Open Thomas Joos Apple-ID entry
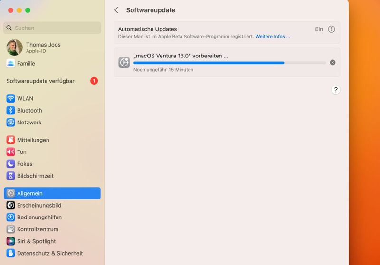The height and width of the screenshot is (265, 380). pyautogui.click(x=52, y=47)
